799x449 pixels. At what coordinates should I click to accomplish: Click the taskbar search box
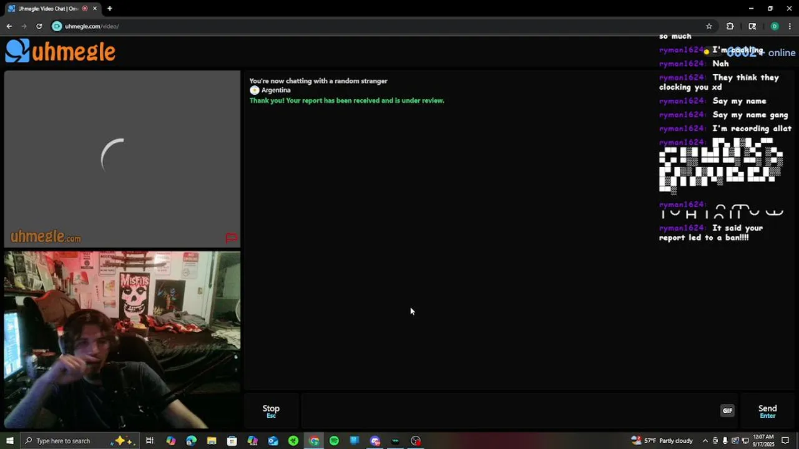click(79, 441)
